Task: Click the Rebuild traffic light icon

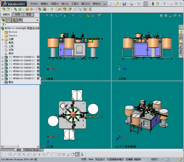Action: pyautogui.click(x=153, y=4)
